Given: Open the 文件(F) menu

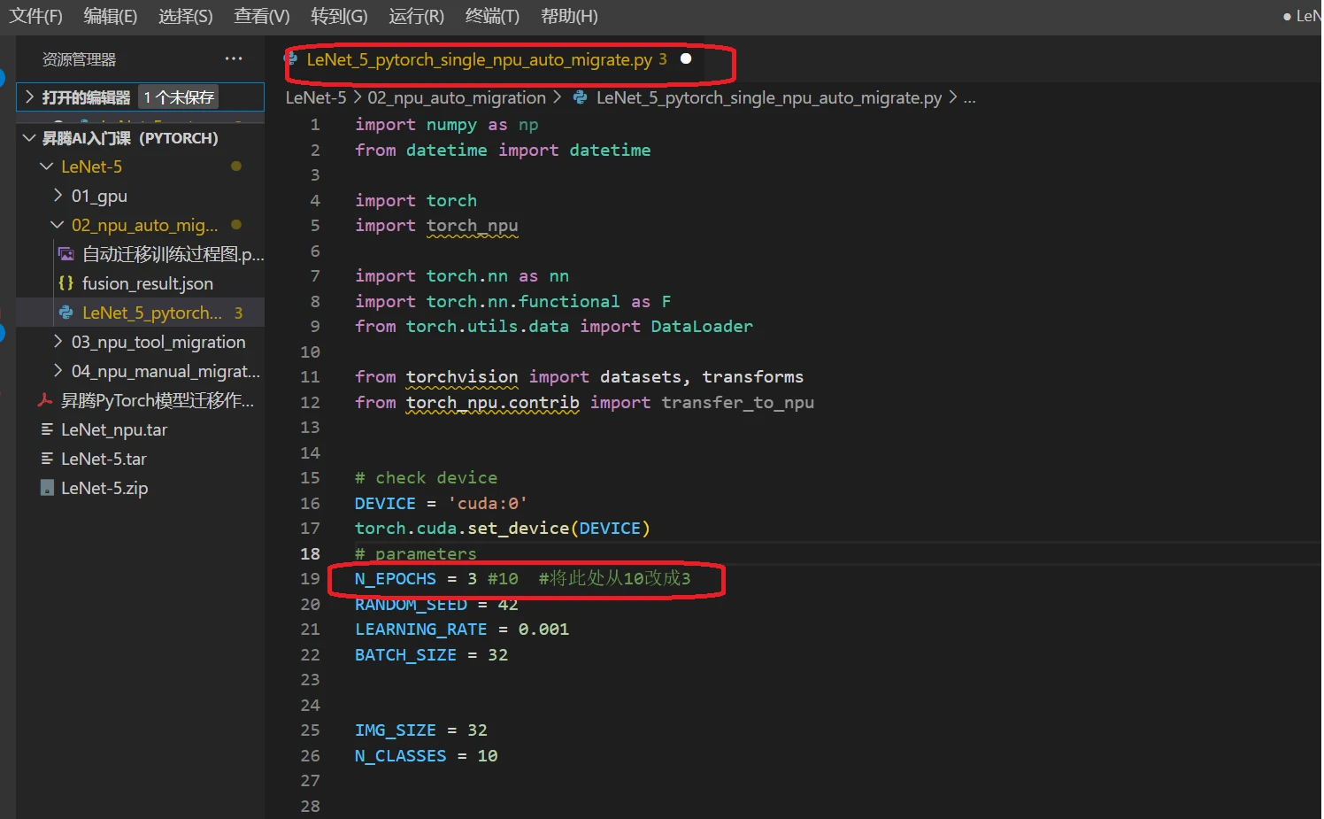Looking at the screenshot, I should click(x=36, y=16).
